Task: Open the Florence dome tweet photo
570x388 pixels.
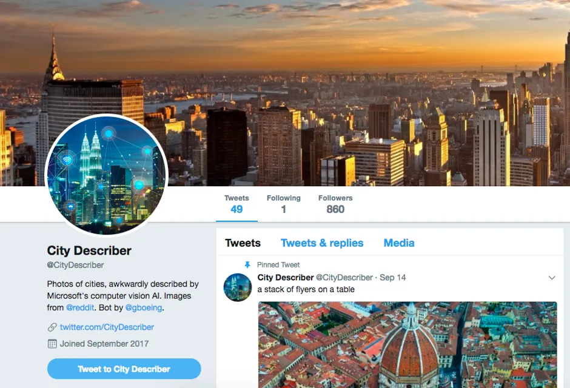Action: 407,345
